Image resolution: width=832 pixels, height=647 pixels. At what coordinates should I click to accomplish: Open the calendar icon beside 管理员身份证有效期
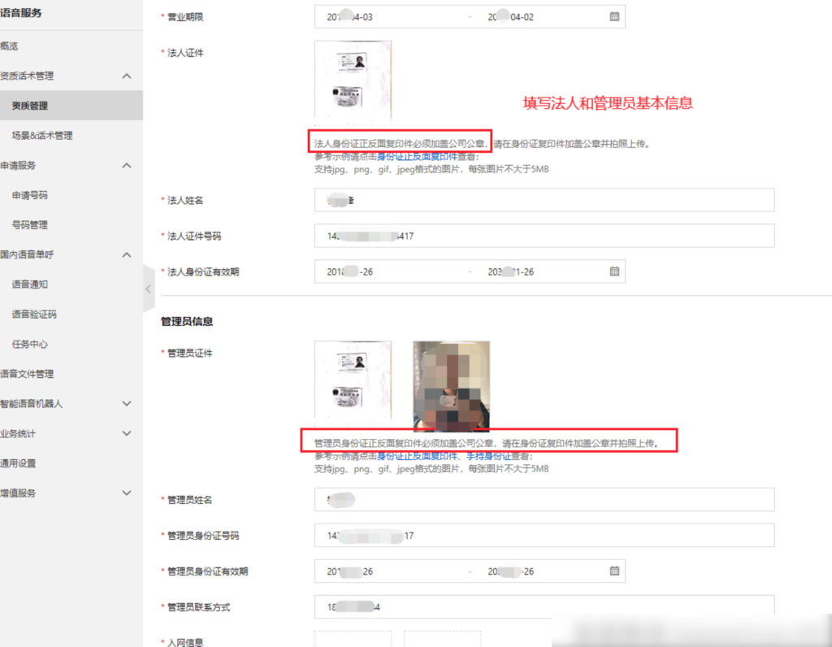click(x=613, y=571)
